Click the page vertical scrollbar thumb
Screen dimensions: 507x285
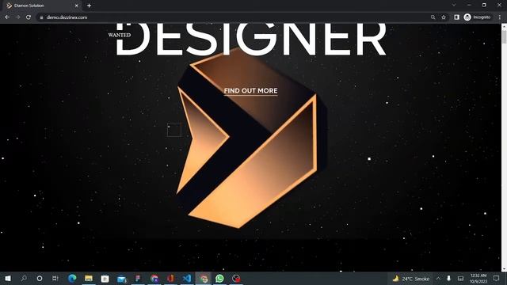pyautogui.click(x=504, y=36)
